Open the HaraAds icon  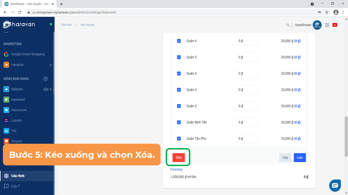click(6, 65)
